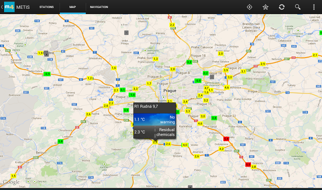Select the yellow 1,3 marker near Praha-Suchdol
Viewport: 322px width, 190px height.
click(x=155, y=59)
